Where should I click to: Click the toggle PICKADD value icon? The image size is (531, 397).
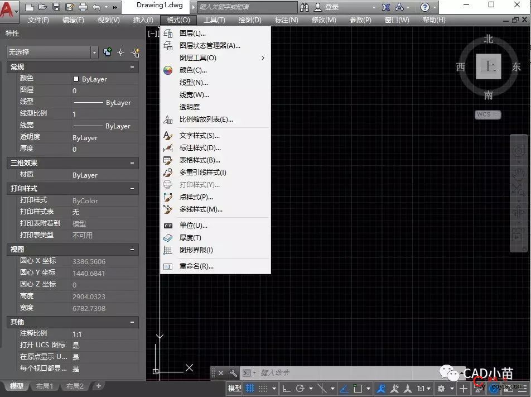(x=107, y=52)
